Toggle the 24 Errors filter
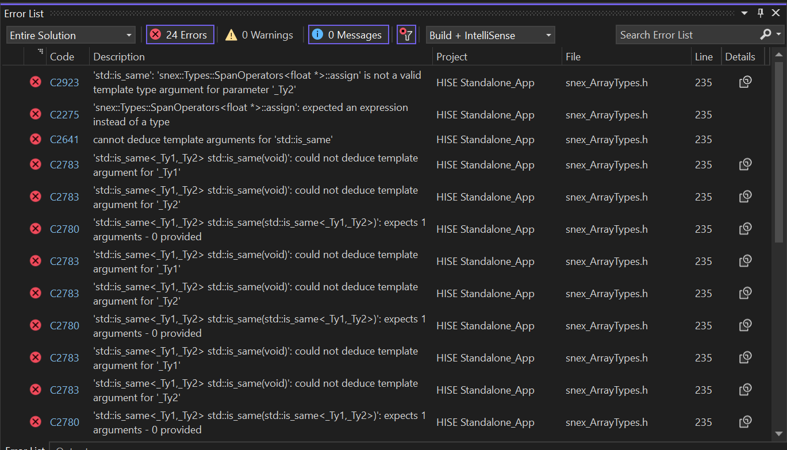Image resolution: width=787 pixels, height=450 pixels. pyautogui.click(x=180, y=35)
